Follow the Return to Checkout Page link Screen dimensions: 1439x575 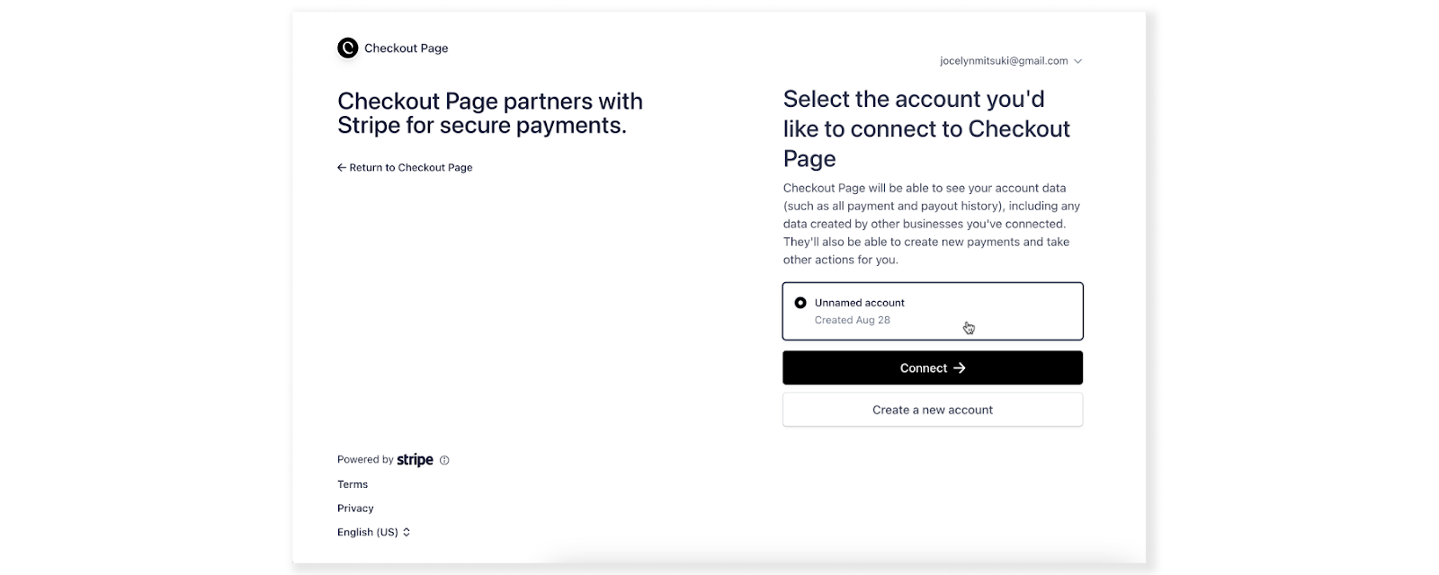click(411, 168)
